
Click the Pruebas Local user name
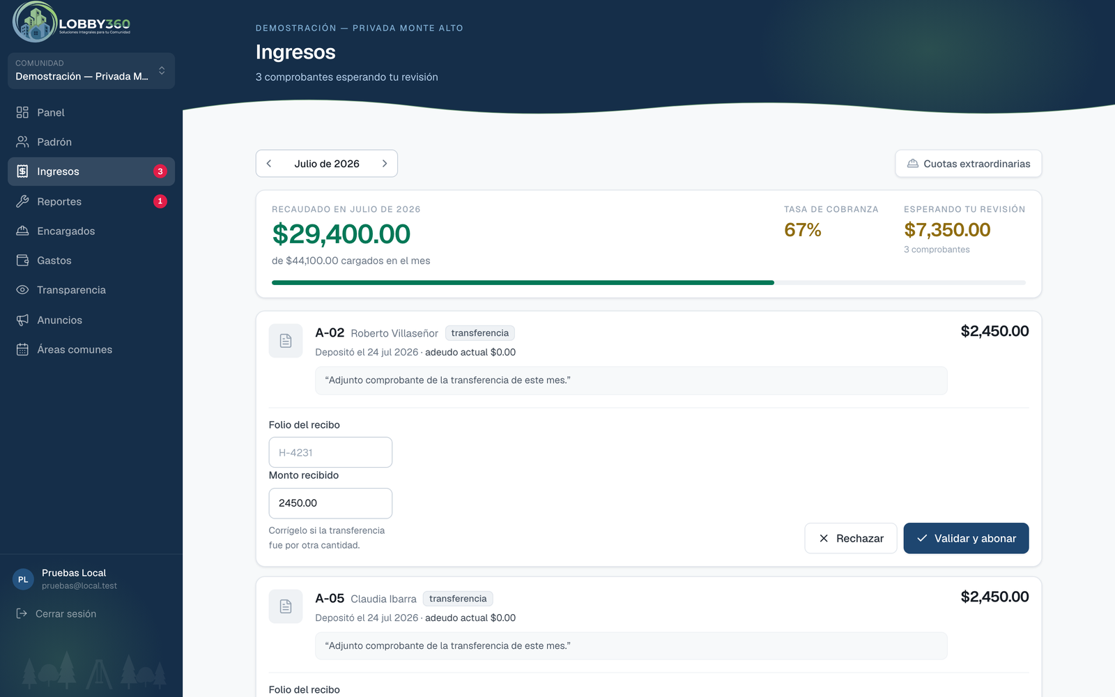[x=74, y=573]
